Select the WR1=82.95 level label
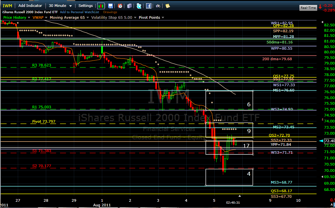 point(282,23)
